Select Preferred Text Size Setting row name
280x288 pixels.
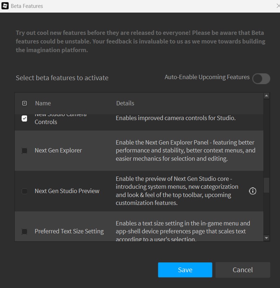pos(69,231)
